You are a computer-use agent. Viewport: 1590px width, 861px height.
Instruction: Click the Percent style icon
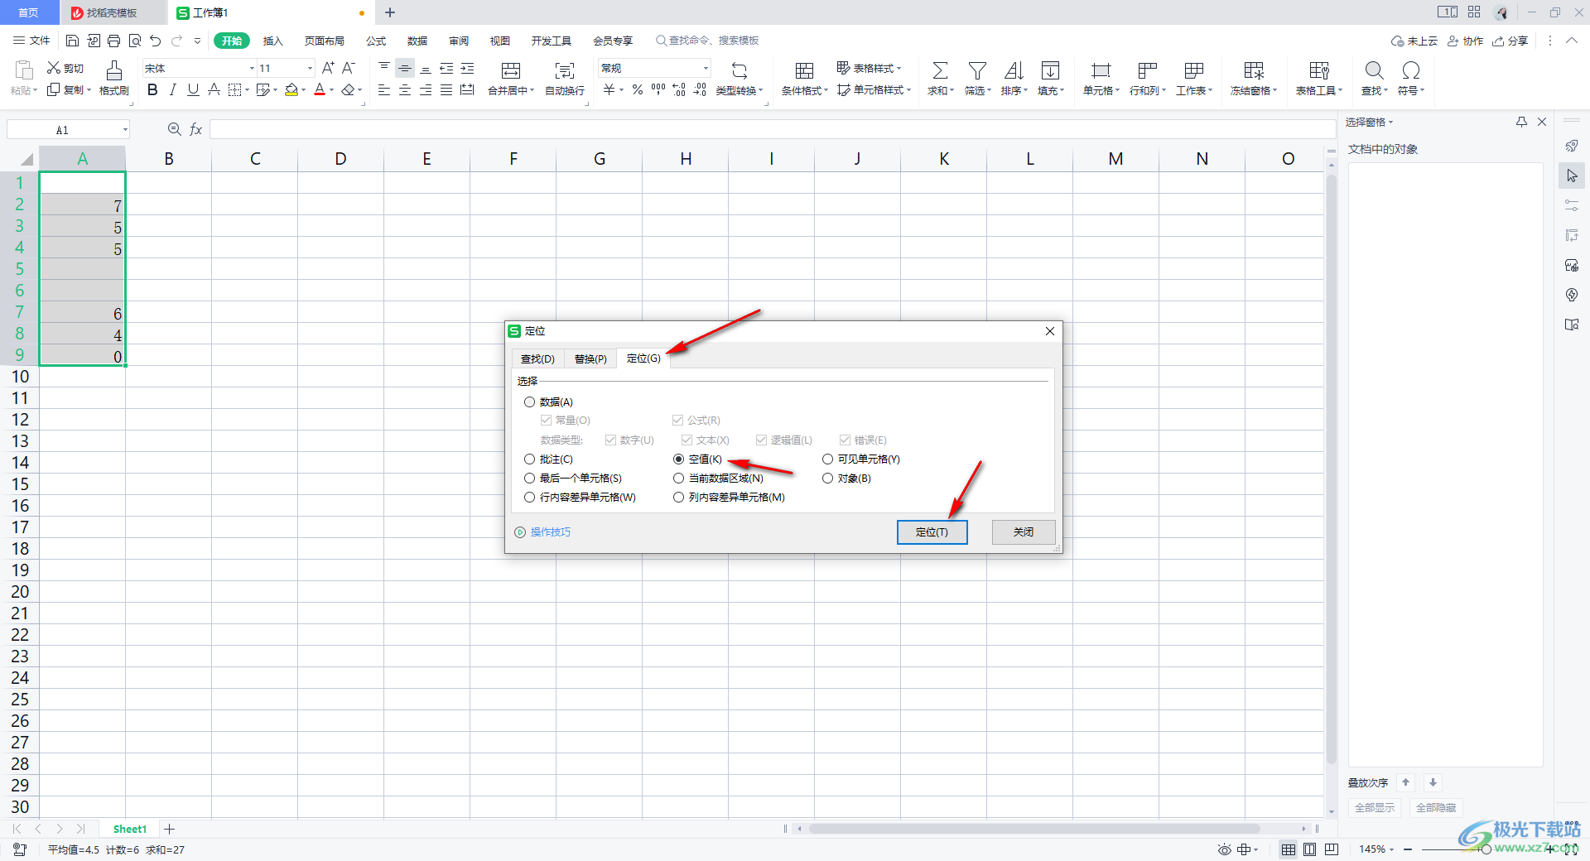(638, 90)
